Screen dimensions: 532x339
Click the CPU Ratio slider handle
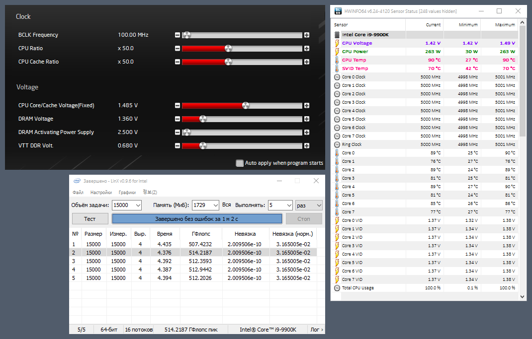[x=228, y=49]
